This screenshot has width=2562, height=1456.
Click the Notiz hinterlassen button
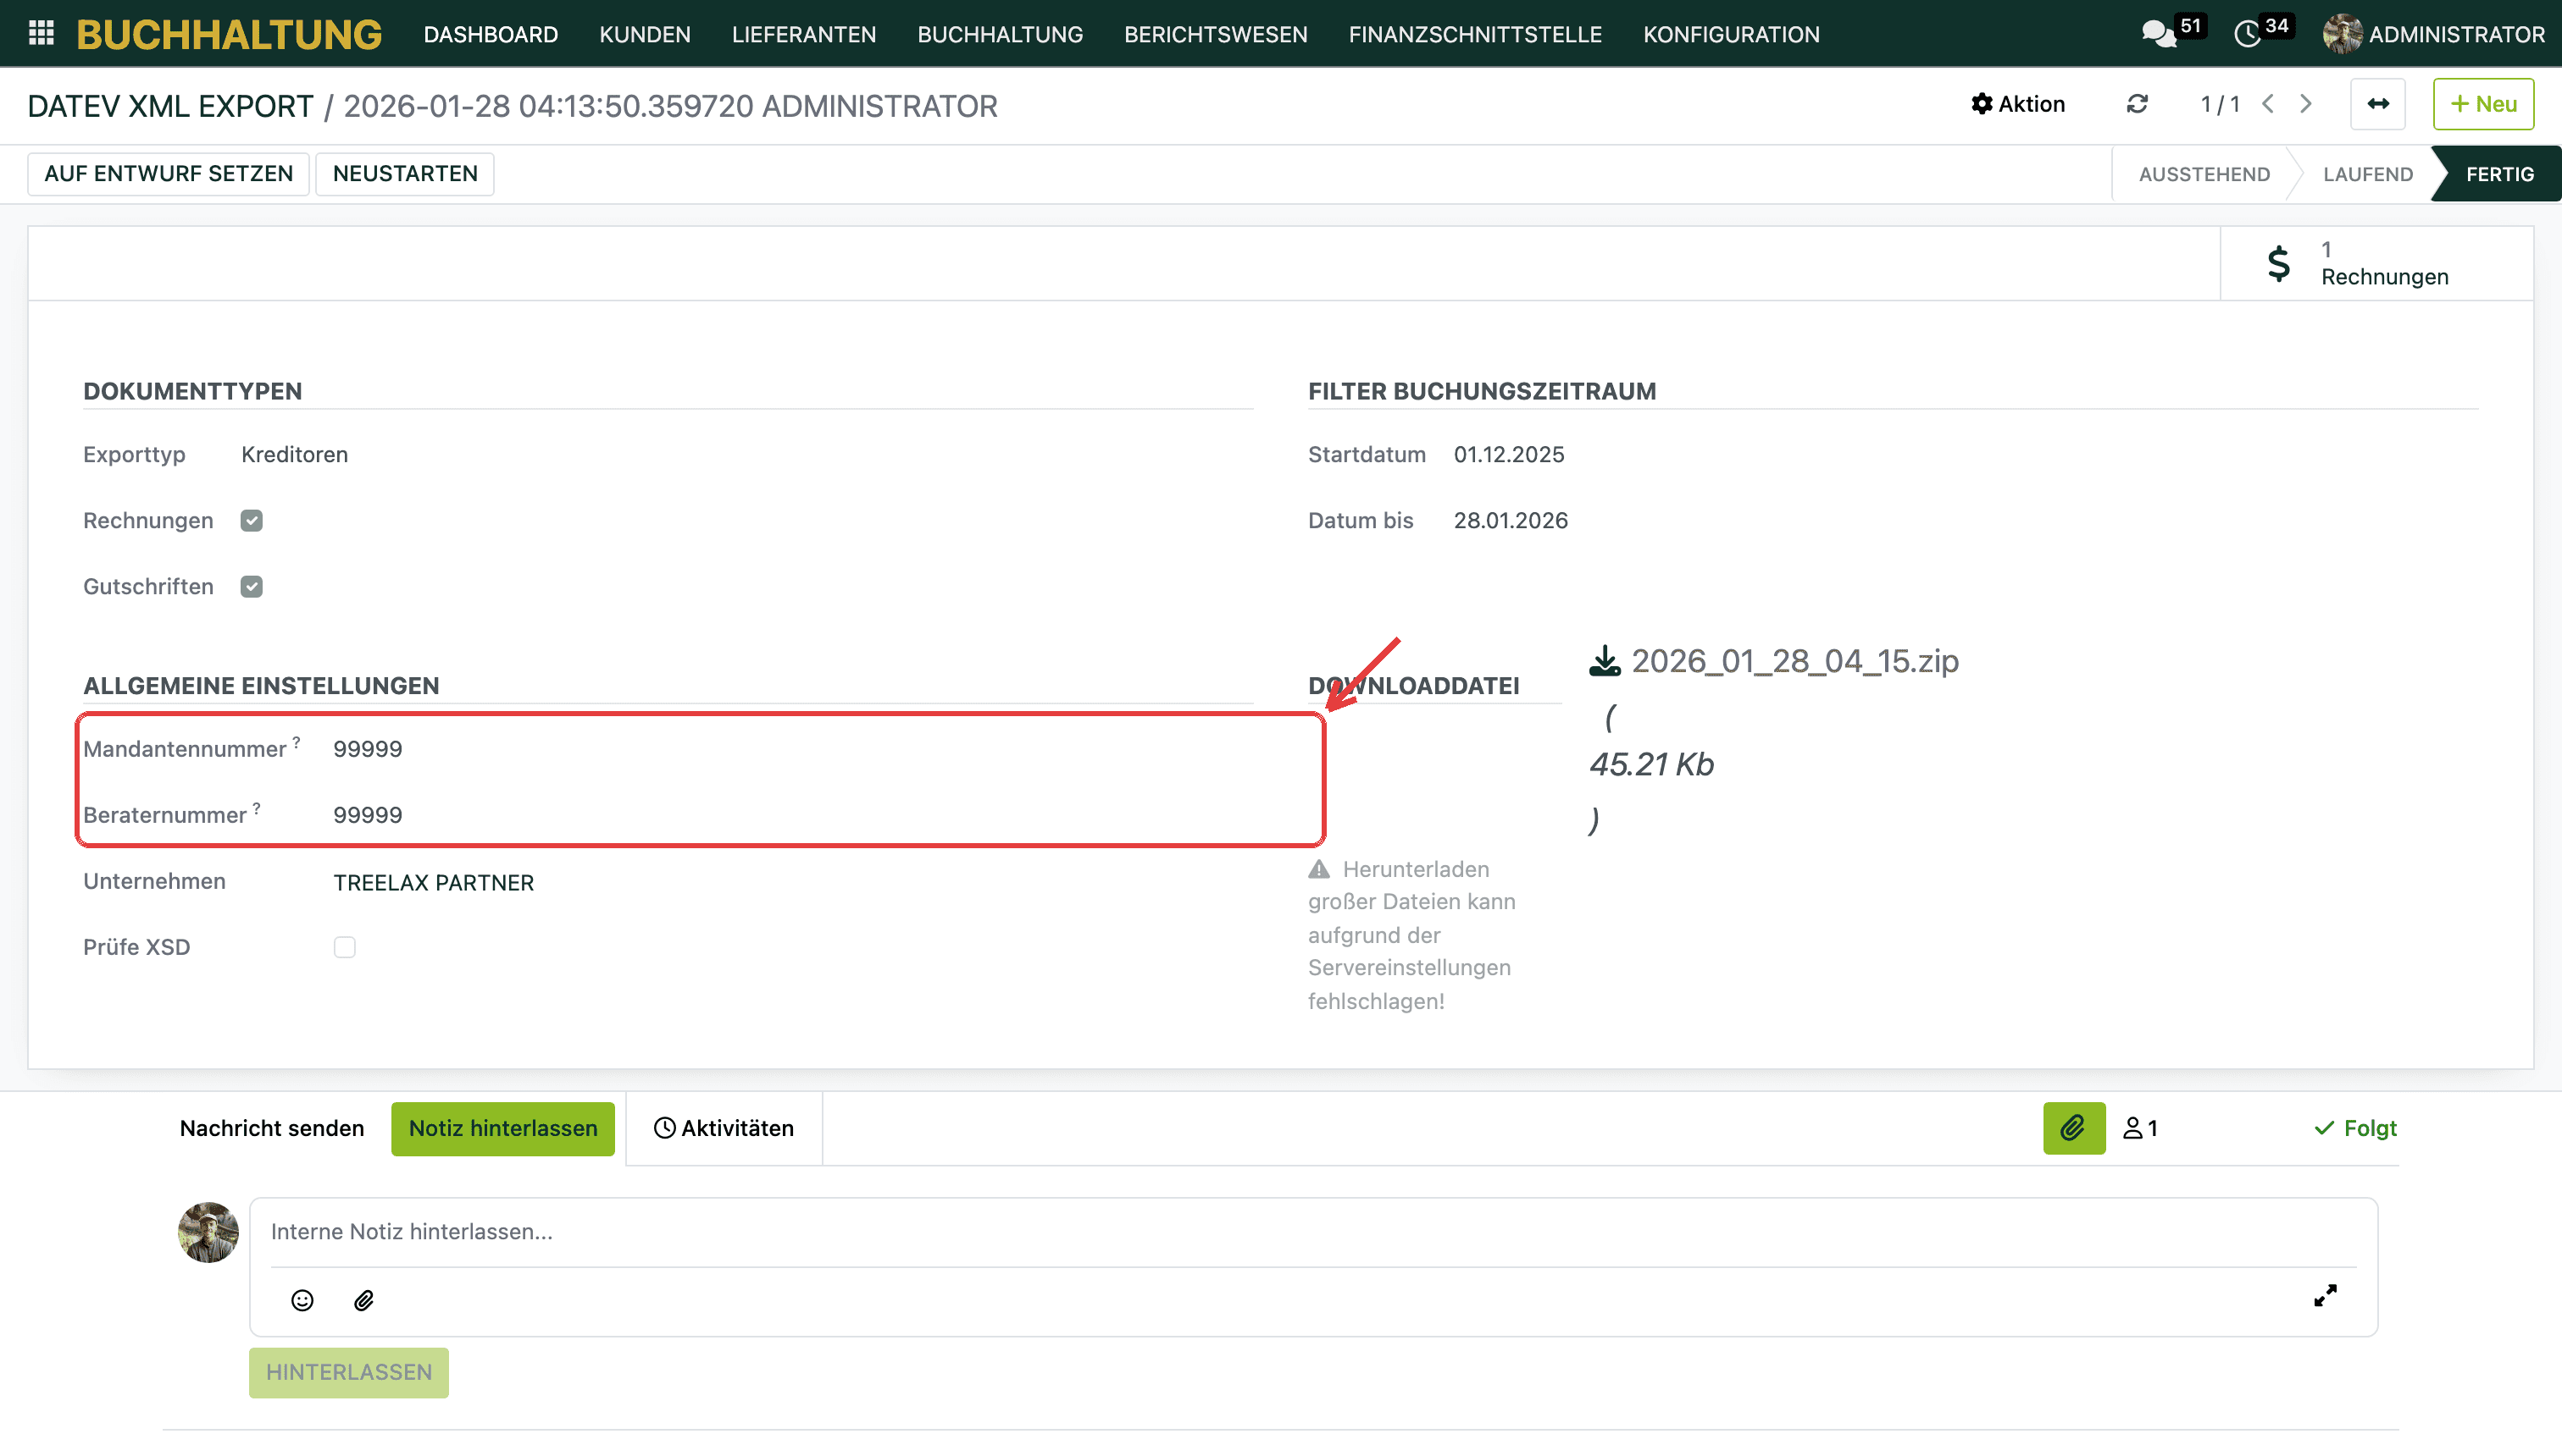click(x=502, y=1128)
